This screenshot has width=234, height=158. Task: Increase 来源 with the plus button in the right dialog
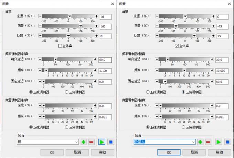pos(213,16)
